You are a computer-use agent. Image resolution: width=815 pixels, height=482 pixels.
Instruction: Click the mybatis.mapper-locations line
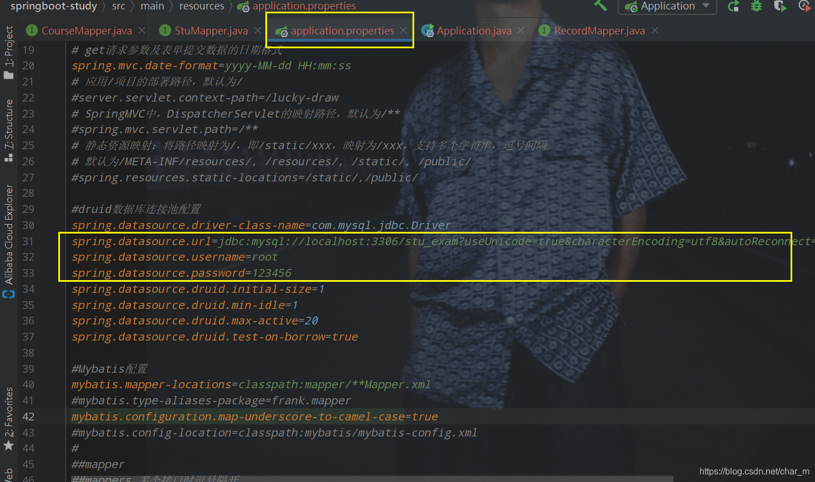tap(251, 384)
